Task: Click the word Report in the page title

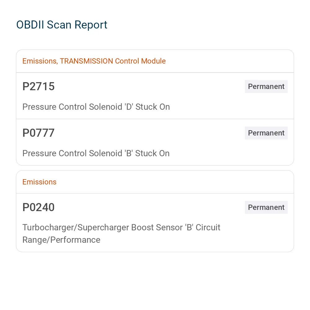Action: (91, 25)
